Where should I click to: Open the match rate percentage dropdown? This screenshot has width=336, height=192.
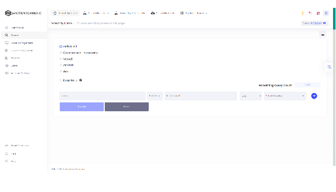point(251,96)
